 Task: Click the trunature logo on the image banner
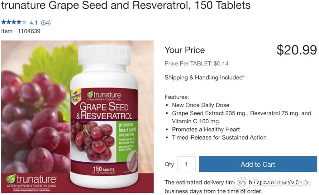click(x=32, y=181)
